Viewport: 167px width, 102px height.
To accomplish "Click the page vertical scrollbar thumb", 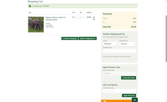I will coord(166,39).
